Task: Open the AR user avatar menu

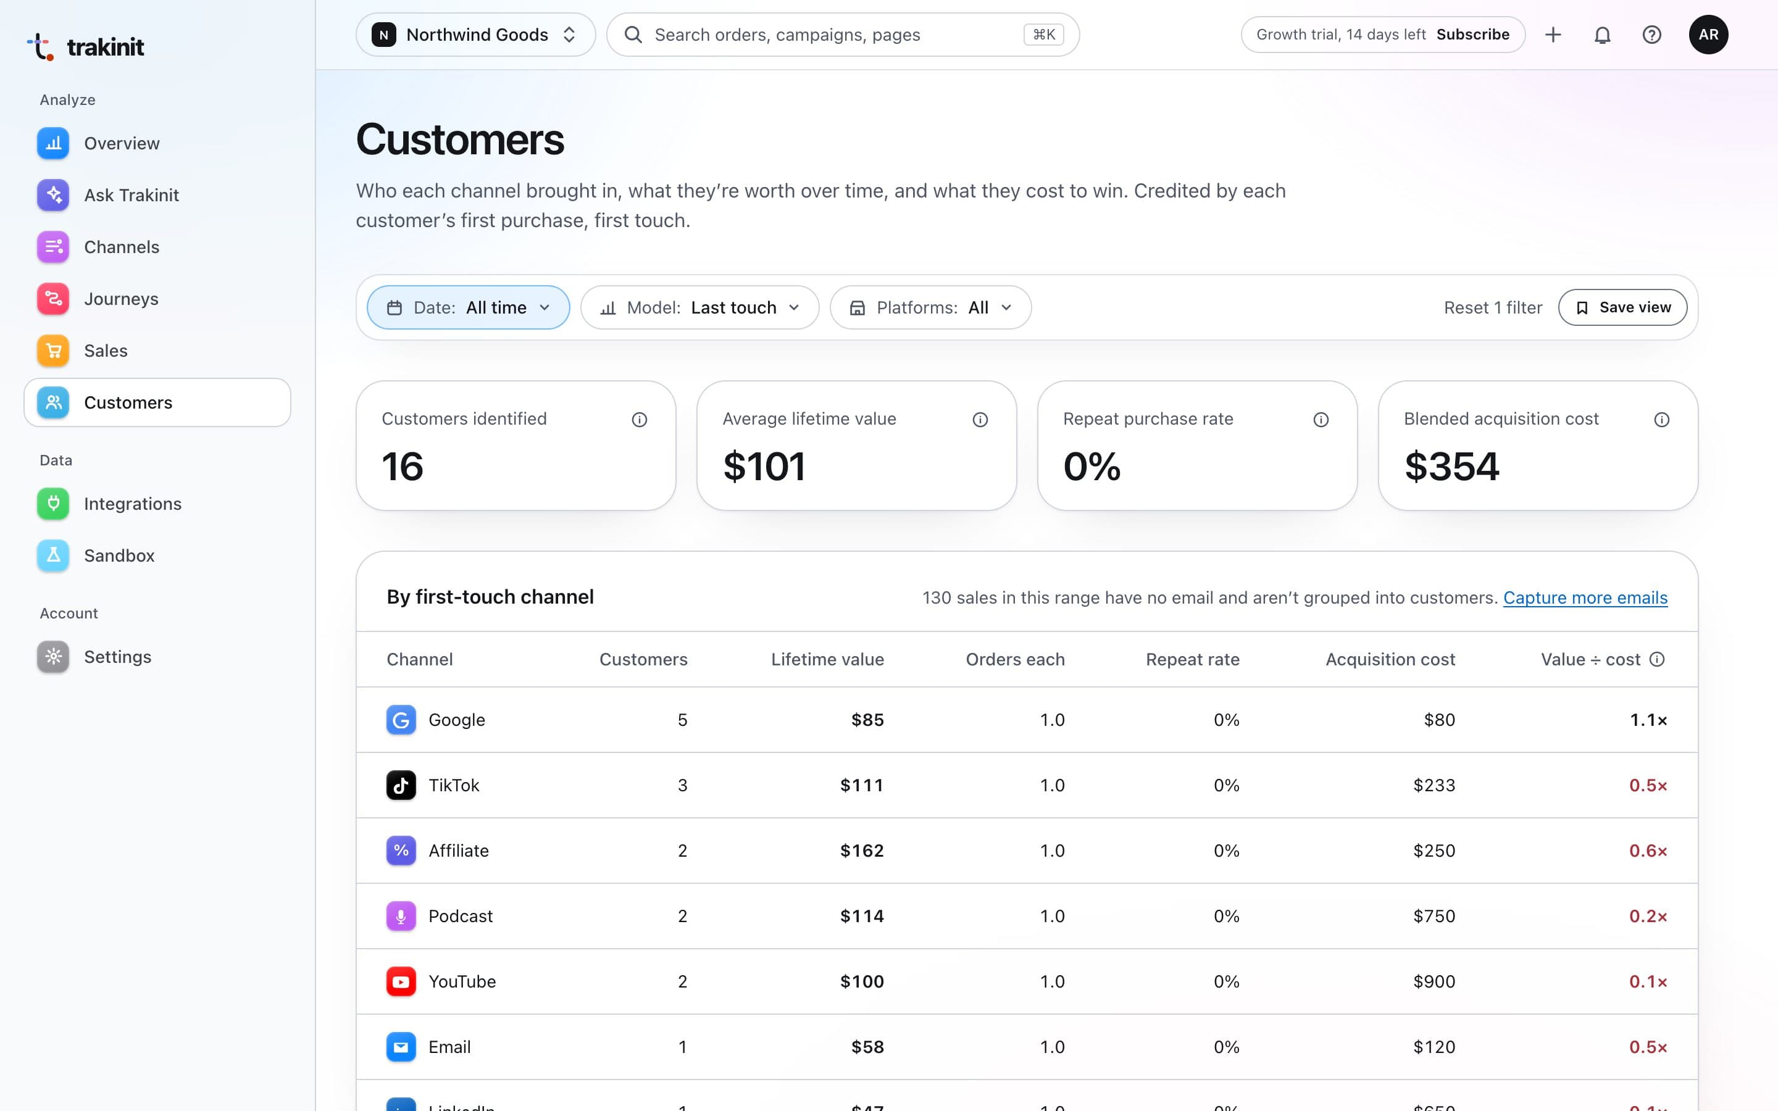Action: (x=1708, y=35)
